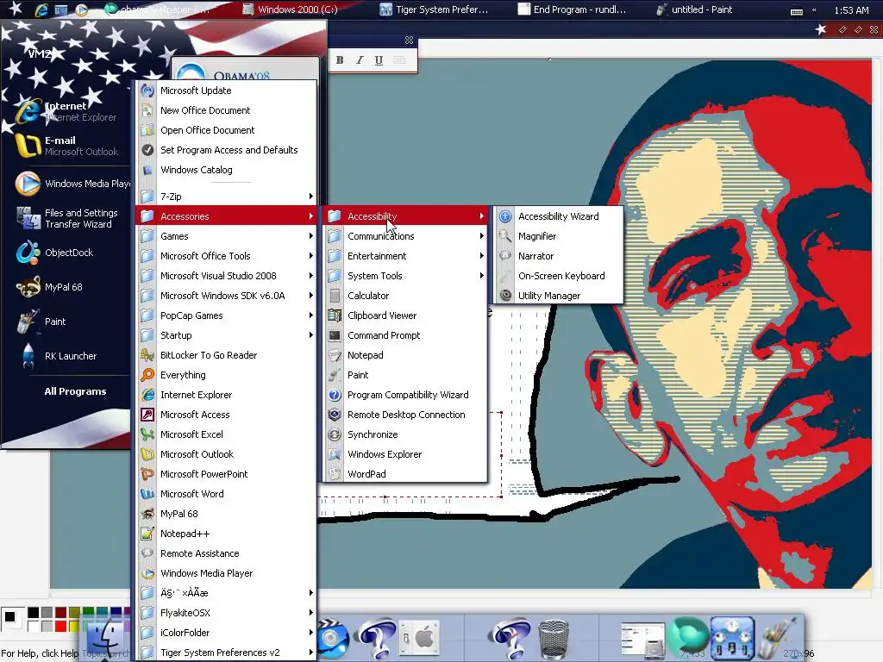Select black color in Paint palette

point(34,613)
